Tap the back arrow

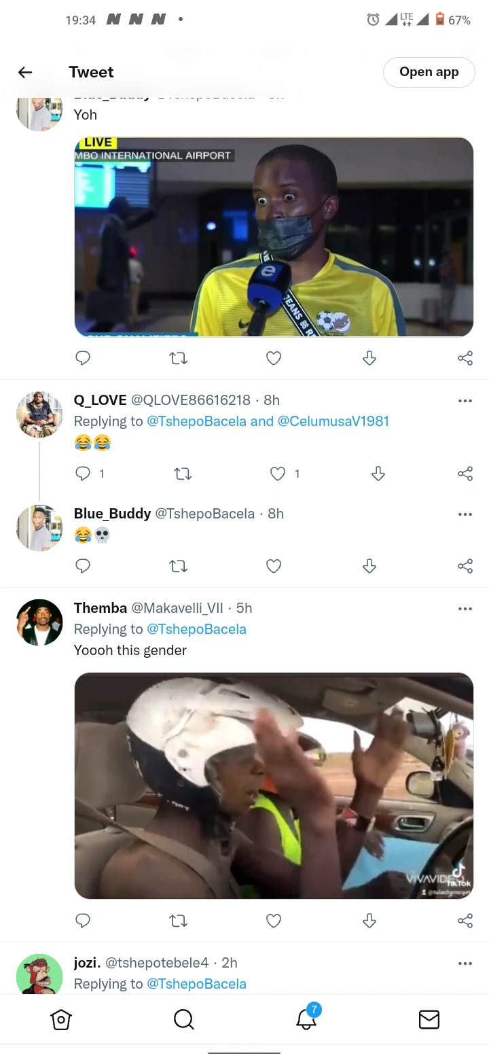click(25, 72)
